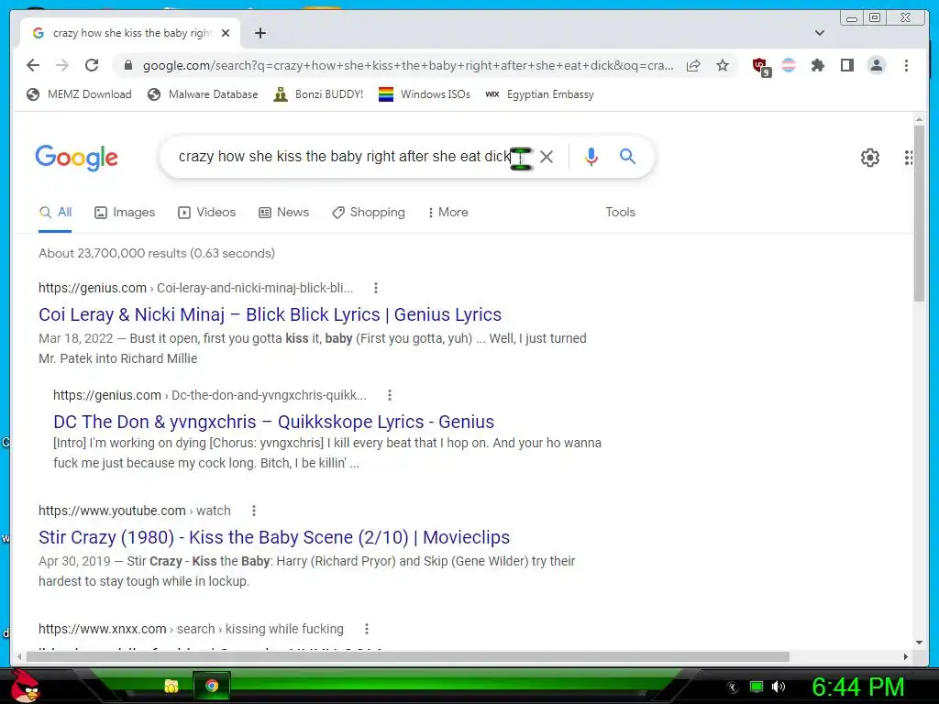Click into the Google search input field

[x=345, y=156]
